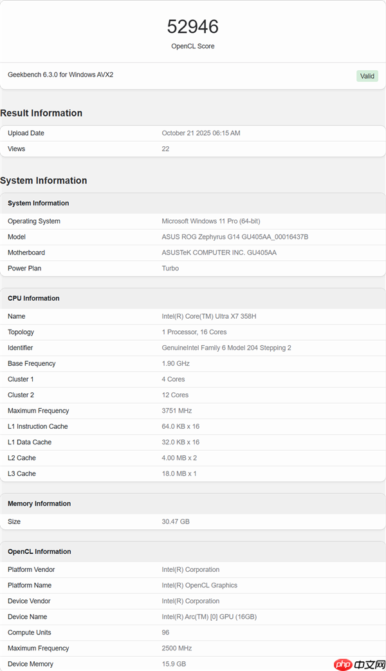This screenshot has height=671, width=386.
Task: Click the Power Plan Turbo value
Action: click(170, 269)
